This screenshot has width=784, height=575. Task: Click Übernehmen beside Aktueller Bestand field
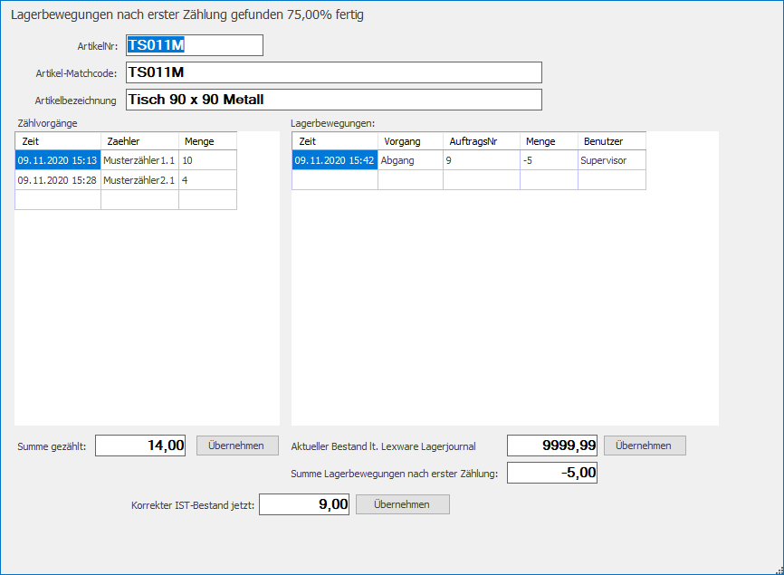tap(644, 446)
